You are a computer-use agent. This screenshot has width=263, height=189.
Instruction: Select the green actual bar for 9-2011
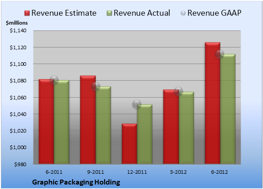pyautogui.click(x=103, y=125)
